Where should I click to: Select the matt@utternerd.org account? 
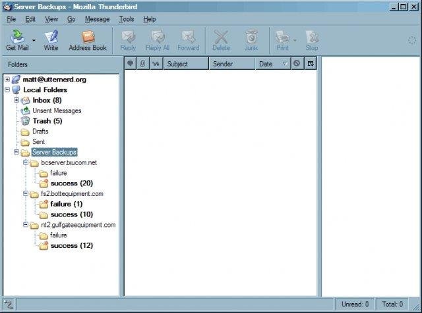(54, 80)
